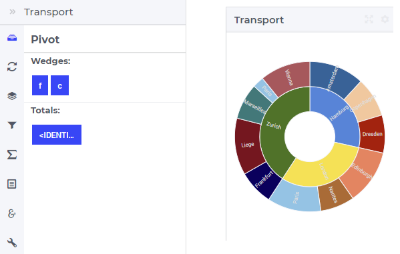400x254 pixels.
Task: Click the Dresden red outer wedge
Action: (x=372, y=134)
